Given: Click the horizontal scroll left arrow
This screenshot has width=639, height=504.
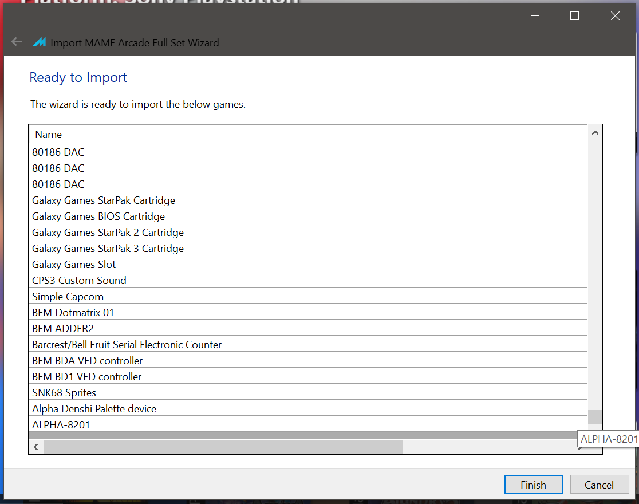Looking at the screenshot, I should tap(36, 447).
